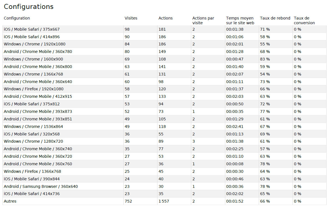Select the Windows / Chrome / 1280x720 row
This screenshot has width=333, height=209.
(x=33, y=141)
